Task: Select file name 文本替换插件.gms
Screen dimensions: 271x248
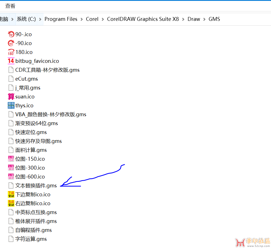Action: [36, 186]
